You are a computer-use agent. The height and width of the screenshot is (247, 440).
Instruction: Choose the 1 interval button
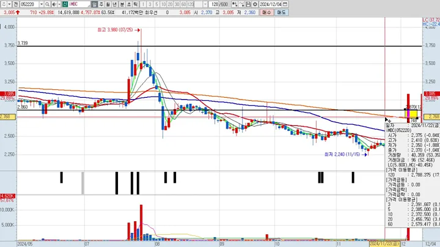pyautogui.click(x=143, y=4)
